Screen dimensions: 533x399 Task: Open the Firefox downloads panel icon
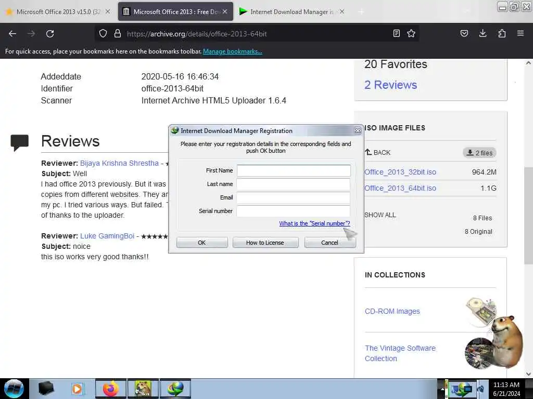pyautogui.click(x=483, y=34)
